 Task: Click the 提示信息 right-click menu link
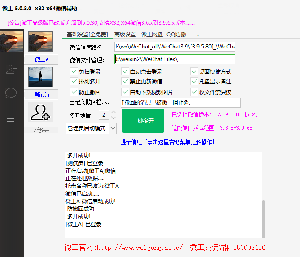click(x=167, y=142)
